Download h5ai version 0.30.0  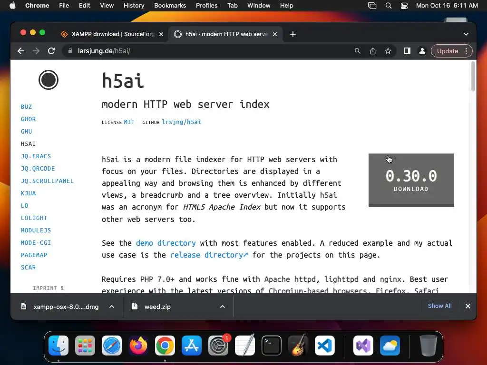point(411,180)
